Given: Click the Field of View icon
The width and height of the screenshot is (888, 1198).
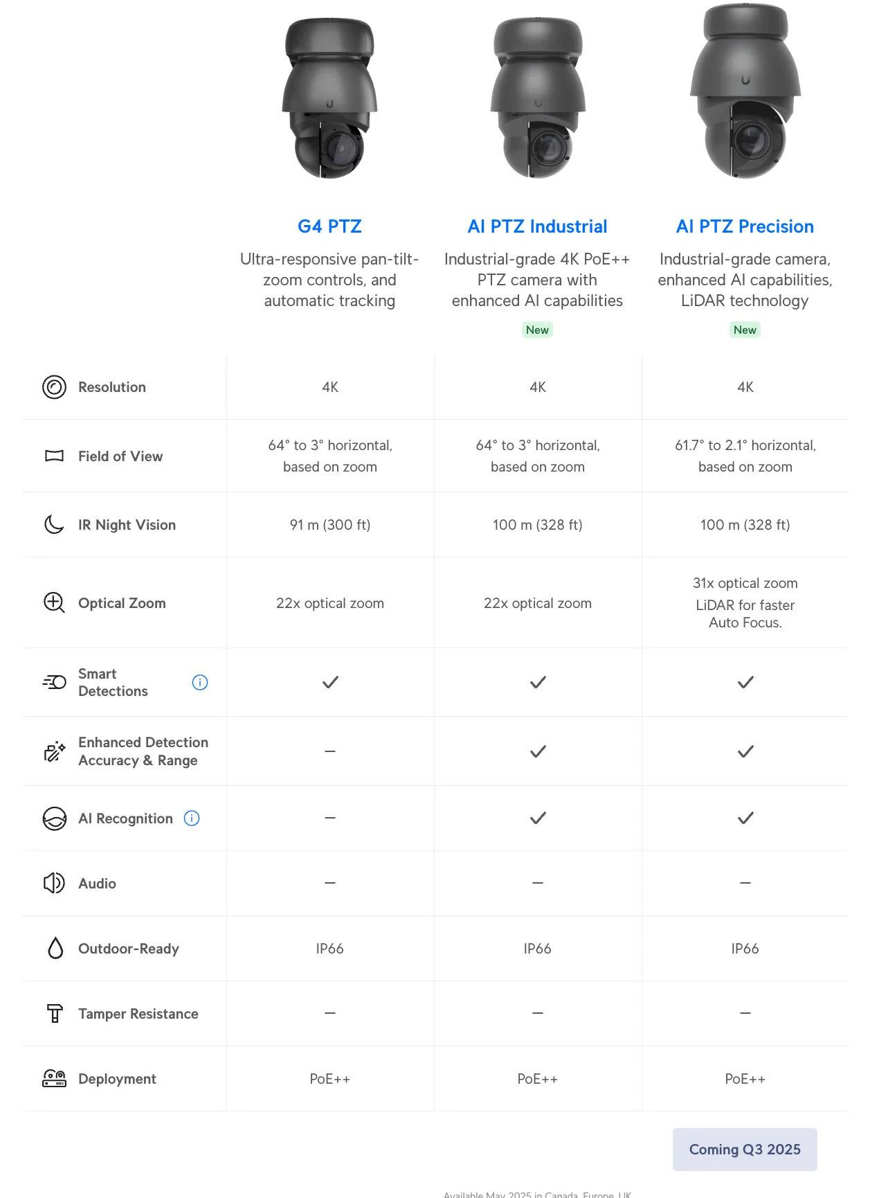Looking at the screenshot, I should 55,456.
